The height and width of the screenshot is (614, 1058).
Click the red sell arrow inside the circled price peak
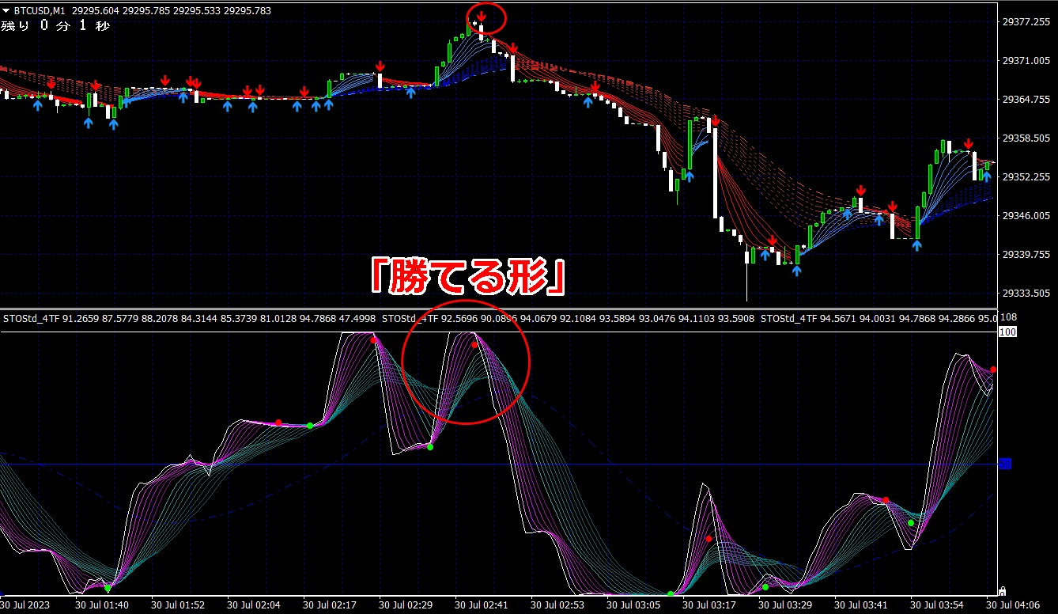[x=482, y=17]
